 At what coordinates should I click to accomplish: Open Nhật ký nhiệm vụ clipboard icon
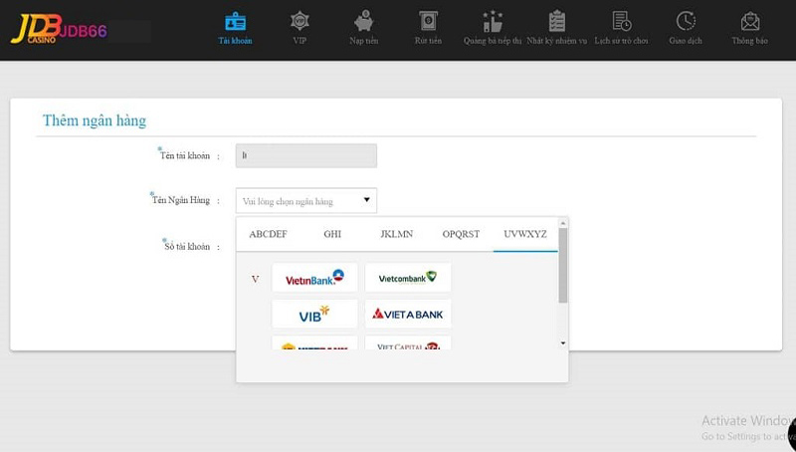[557, 21]
